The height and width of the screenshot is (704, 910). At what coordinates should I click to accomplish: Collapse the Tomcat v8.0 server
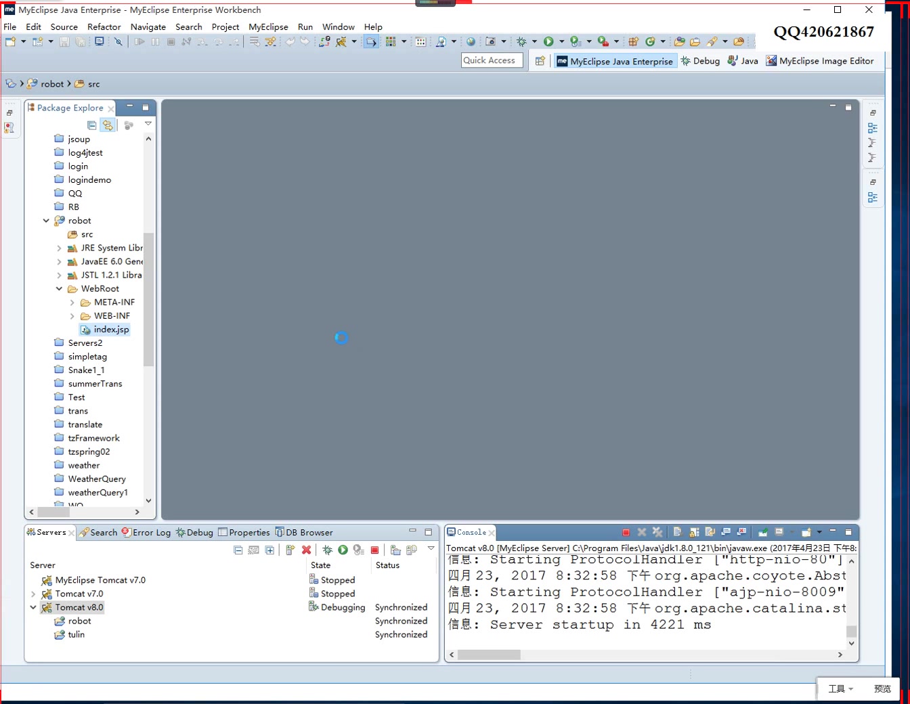click(33, 607)
